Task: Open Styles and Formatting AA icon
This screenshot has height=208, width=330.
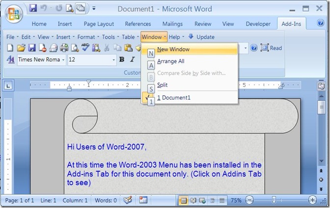Action: 10,59
